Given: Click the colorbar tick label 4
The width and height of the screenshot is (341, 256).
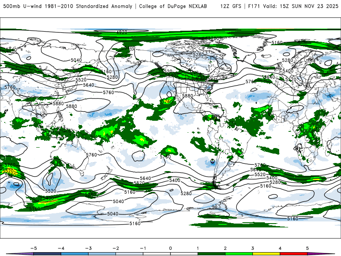Looking at the screenshot, I should (280, 248).
